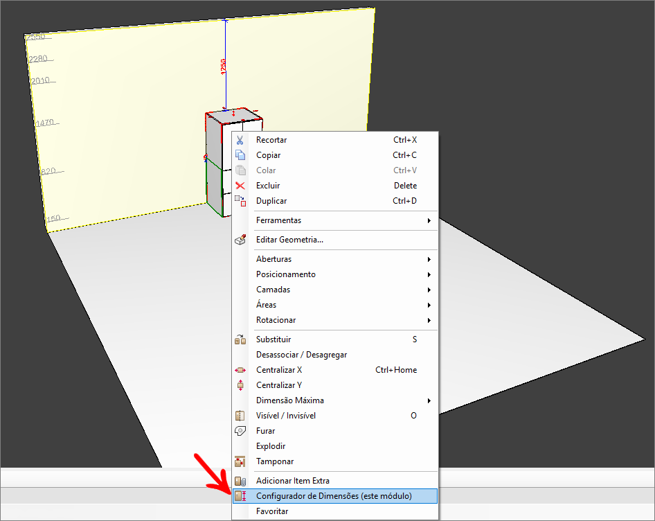This screenshot has width=655, height=521.
Task: Select Explodir in the context menu
Action: pyautogui.click(x=335, y=446)
